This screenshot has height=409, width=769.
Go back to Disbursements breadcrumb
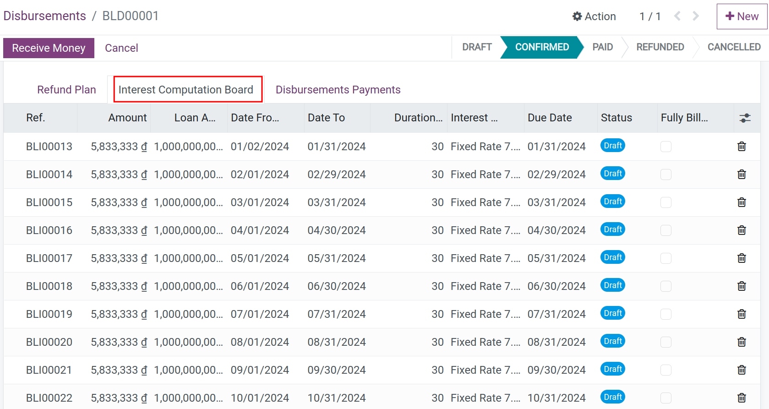coord(45,16)
